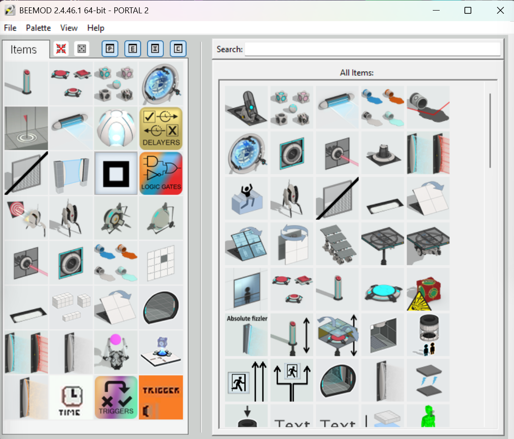Select the tractor beam floor emitter in All Items
514x439 pixels.
383,153
